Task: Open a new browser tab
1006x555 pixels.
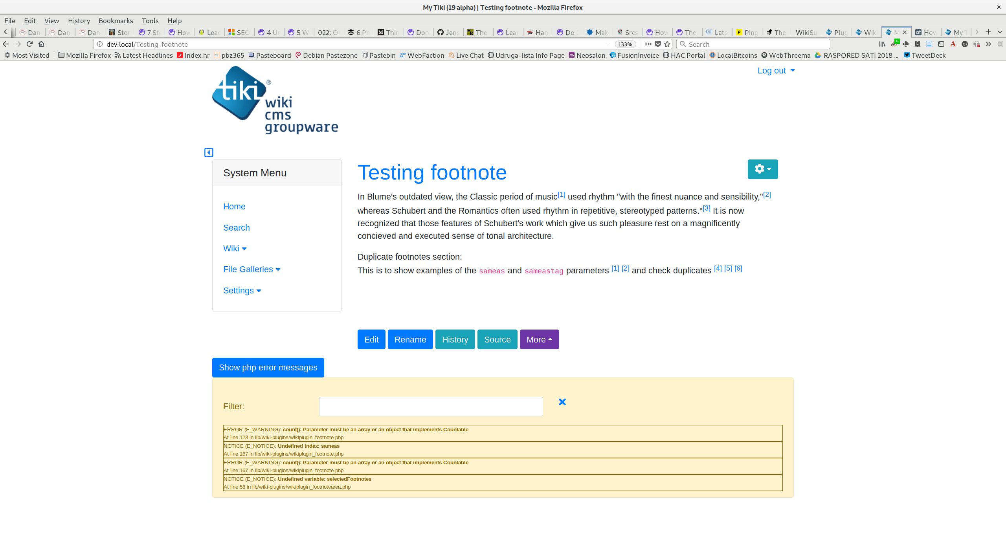Action: point(988,32)
